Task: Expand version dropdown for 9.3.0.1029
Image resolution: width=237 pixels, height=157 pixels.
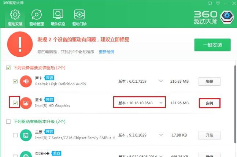Action: (161, 135)
